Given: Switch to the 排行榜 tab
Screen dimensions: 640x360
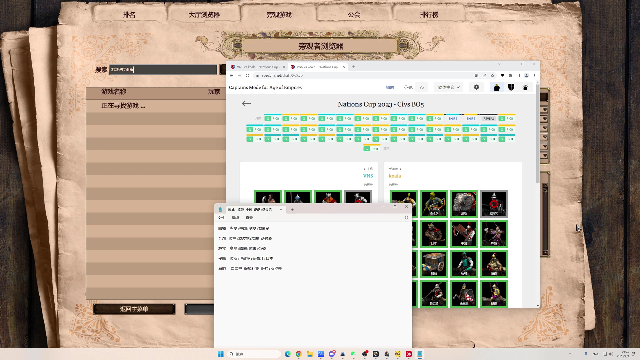Looking at the screenshot, I should pyautogui.click(x=429, y=15).
